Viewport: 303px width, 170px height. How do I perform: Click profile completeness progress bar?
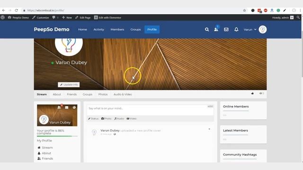coord(57,136)
